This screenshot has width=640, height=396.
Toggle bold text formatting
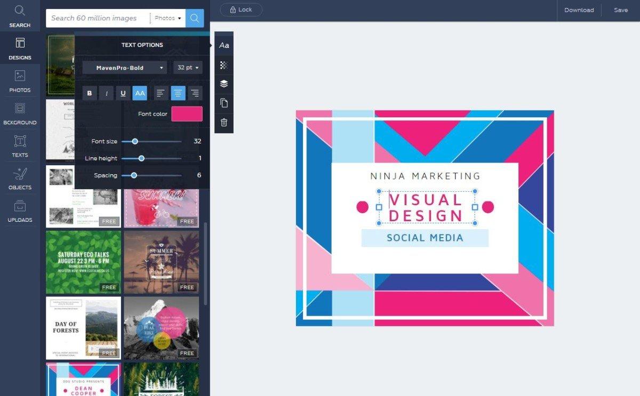pyautogui.click(x=90, y=93)
